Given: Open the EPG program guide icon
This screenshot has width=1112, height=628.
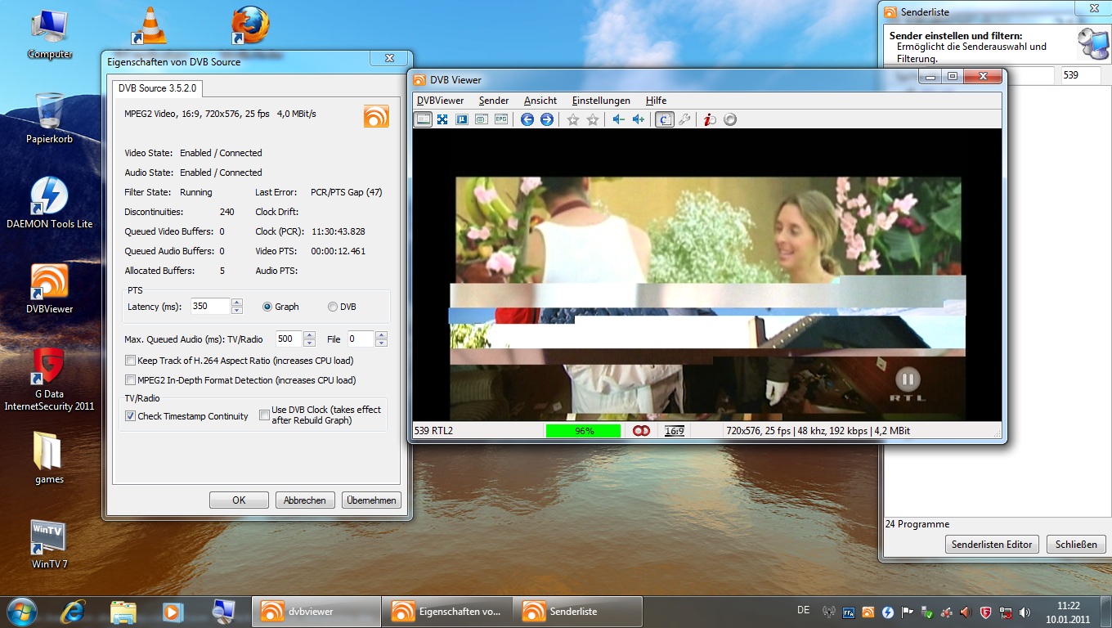Looking at the screenshot, I should pos(501,119).
